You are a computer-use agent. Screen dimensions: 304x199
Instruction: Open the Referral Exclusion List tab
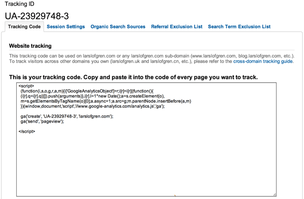(177, 27)
